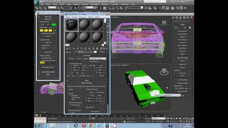
Task: Collapse the Coordinates rollout
Action: click(x=87, y=55)
